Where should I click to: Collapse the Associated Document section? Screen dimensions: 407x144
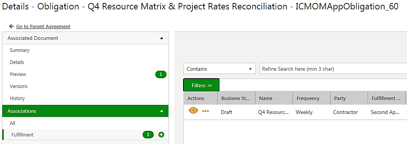[162, 38]
